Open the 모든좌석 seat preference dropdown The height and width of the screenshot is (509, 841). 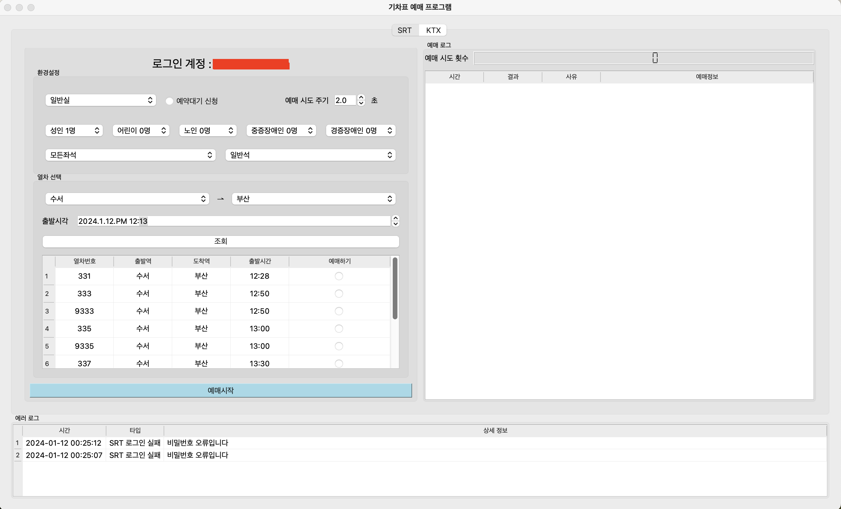[x=130, y=155]
